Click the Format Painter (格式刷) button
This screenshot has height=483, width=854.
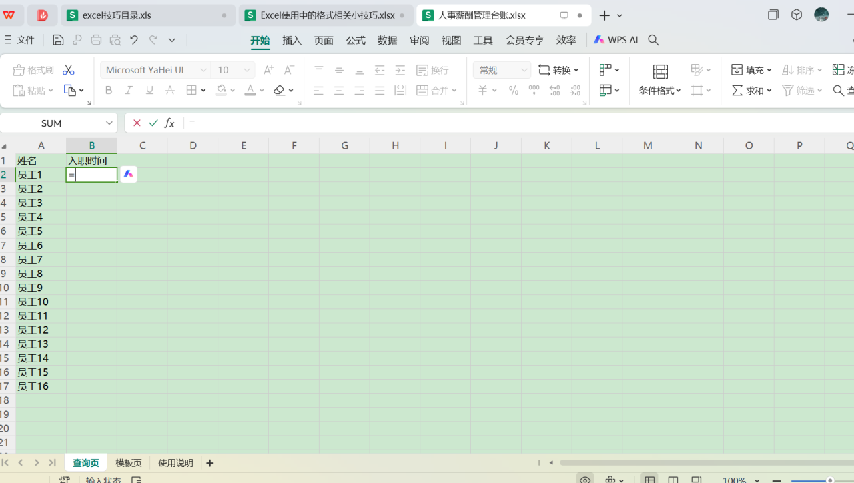pos(33,70)
